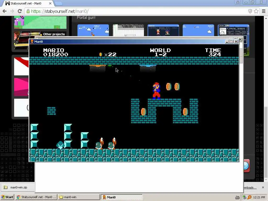Click the keyboard icon in system tray
This screenshot has width=268, height=201.
click(237, 197)
